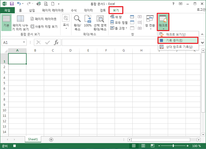Click the formula bar enter checkmark
Screen dimensions: 206x149
point(47,43)
